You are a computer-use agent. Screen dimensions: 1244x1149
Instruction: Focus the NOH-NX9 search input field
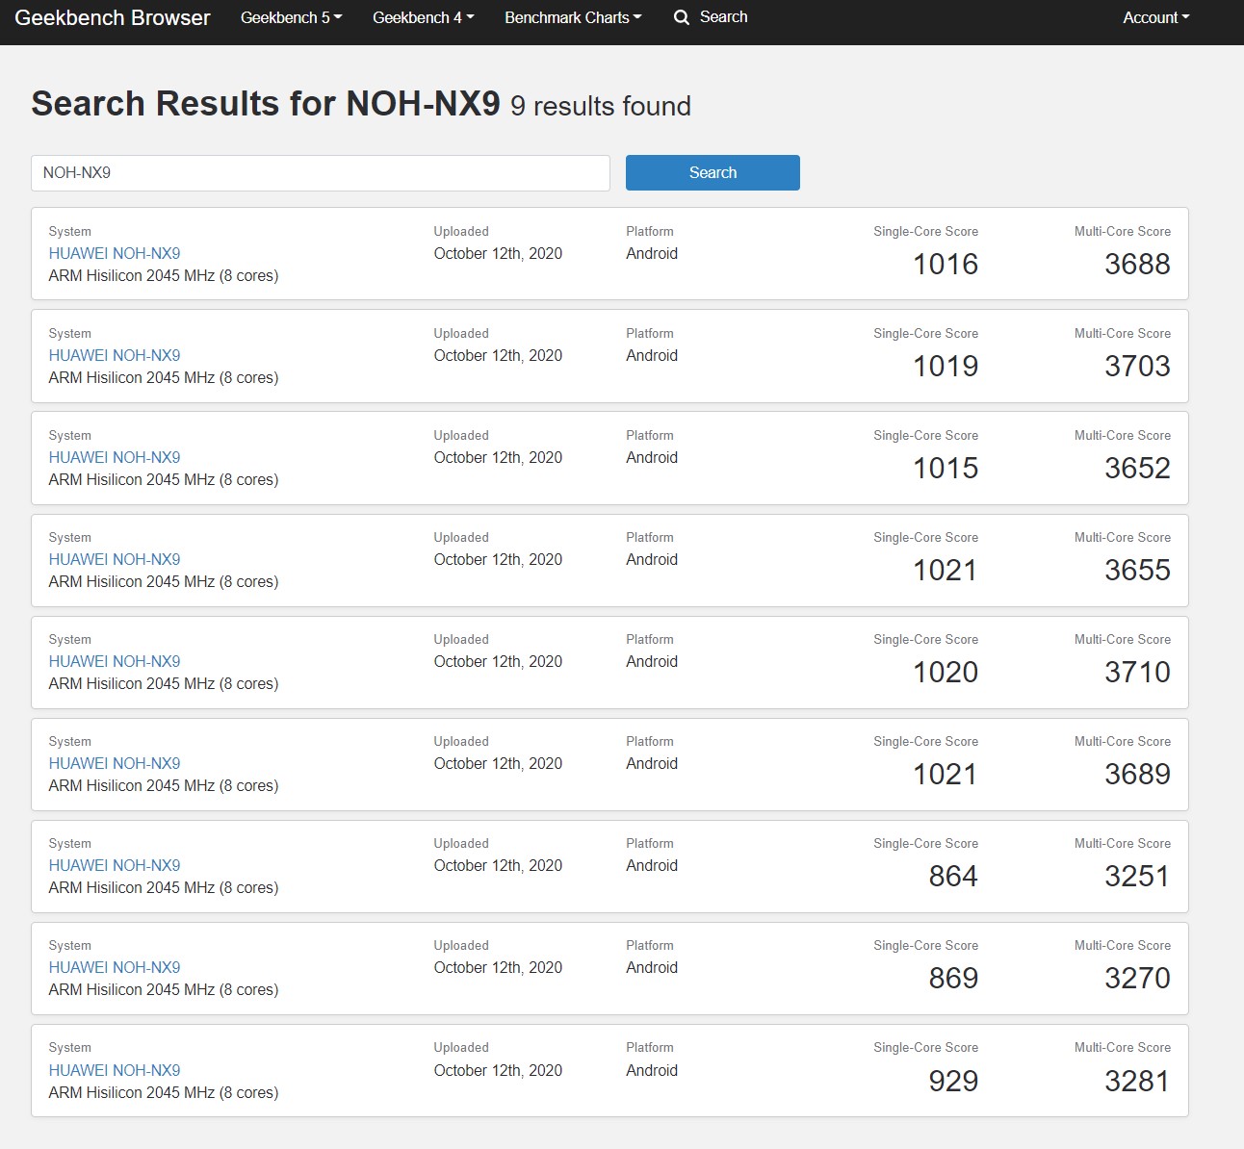tap(321, 173)
